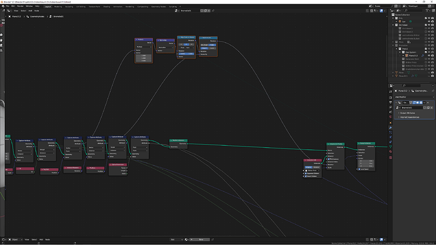Open the Object Data properties tab icon

coord(391,146)
